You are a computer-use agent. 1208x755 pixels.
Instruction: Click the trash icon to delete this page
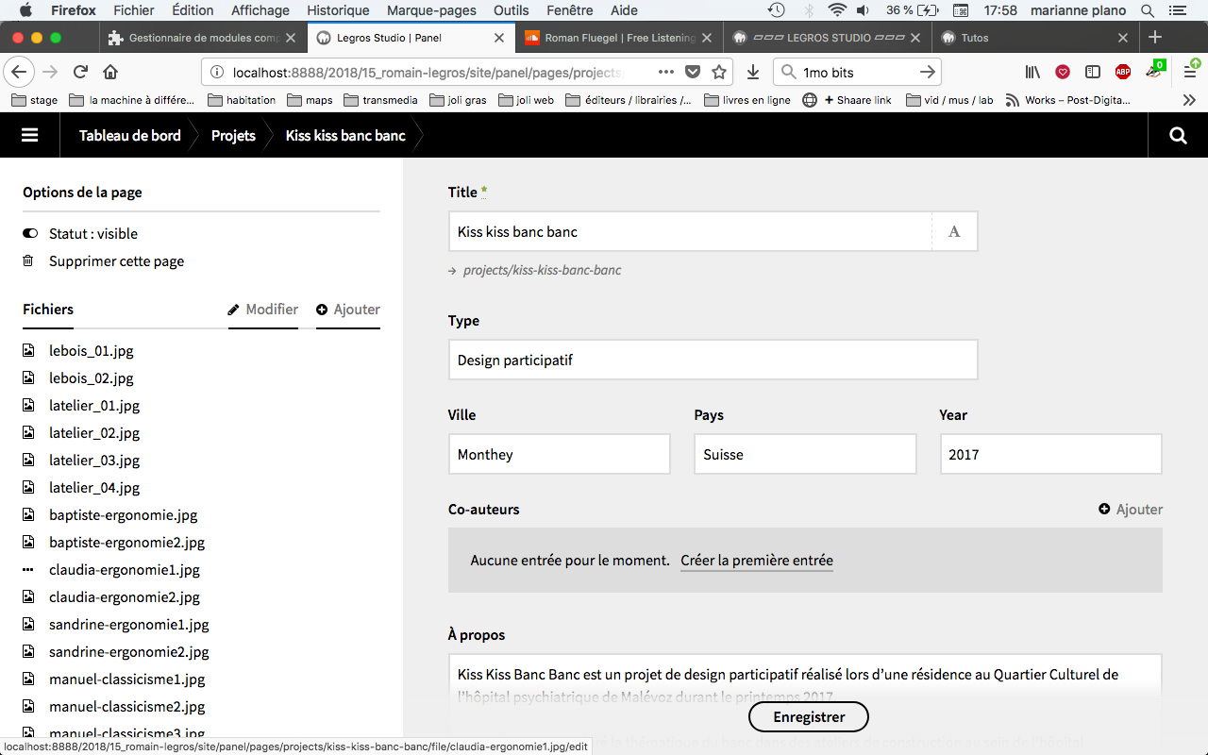click(x=28, y=261)
